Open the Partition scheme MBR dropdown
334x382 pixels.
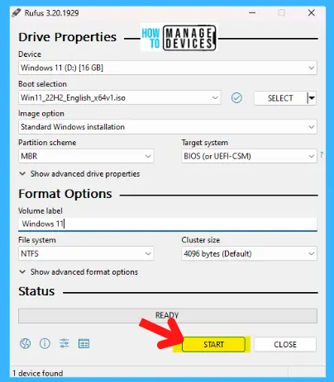point(86,156)
